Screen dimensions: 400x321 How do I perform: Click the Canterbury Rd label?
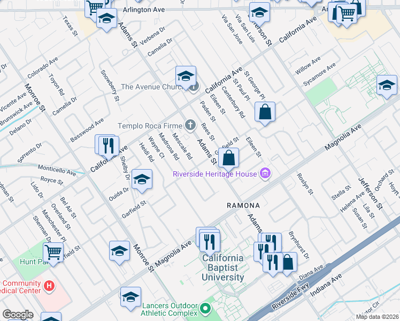pos(233,102)
